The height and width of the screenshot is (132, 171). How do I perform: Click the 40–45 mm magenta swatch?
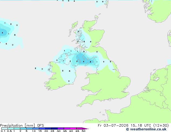73,128
